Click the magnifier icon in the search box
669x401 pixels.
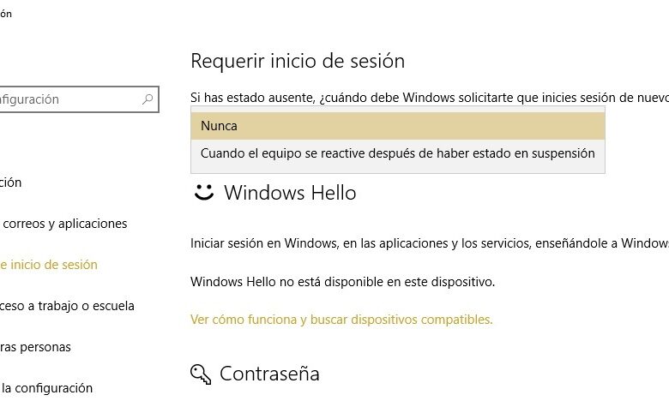(x=148, y=99)
